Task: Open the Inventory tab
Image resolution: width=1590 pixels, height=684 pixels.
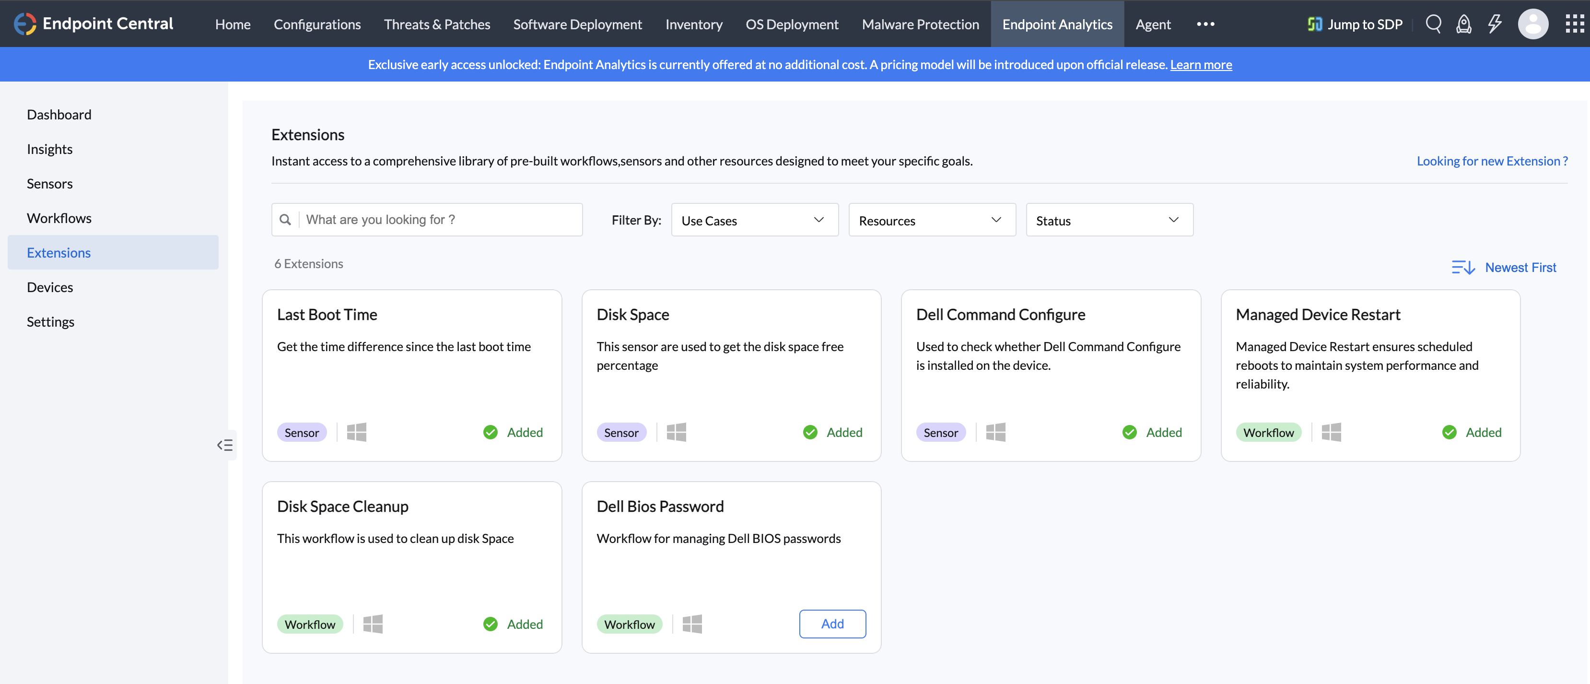Action: click(693, 24)
